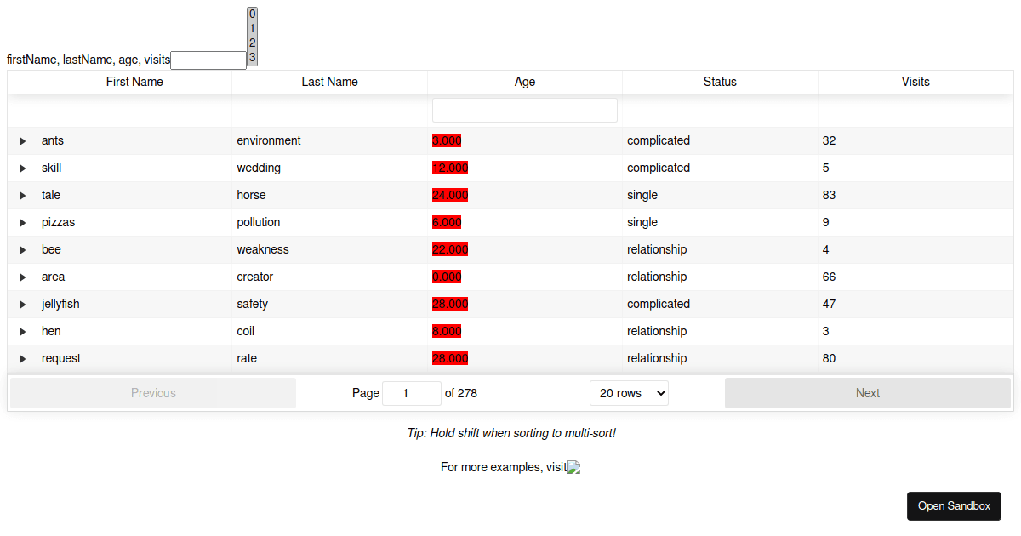Sort table by Visits column header
The image size is (1021, 536).
(915, 82)
